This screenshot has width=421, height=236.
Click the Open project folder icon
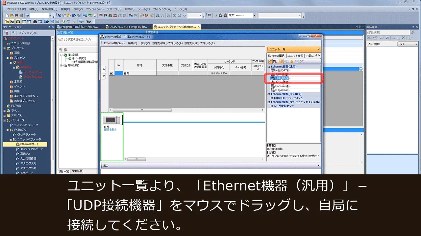(x=12, y=15)
